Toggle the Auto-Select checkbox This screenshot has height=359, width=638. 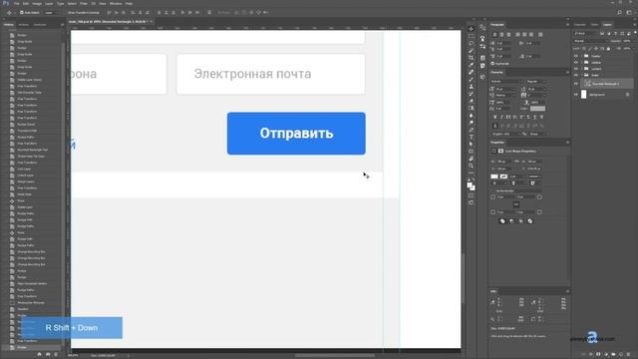22,13
